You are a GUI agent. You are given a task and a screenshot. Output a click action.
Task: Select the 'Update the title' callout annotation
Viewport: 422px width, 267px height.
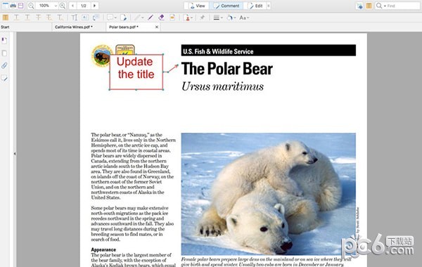point(136,72)
